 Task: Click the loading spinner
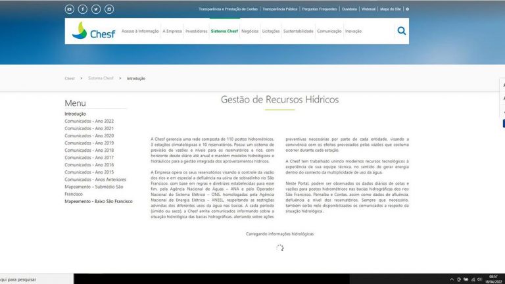(280, 248)
